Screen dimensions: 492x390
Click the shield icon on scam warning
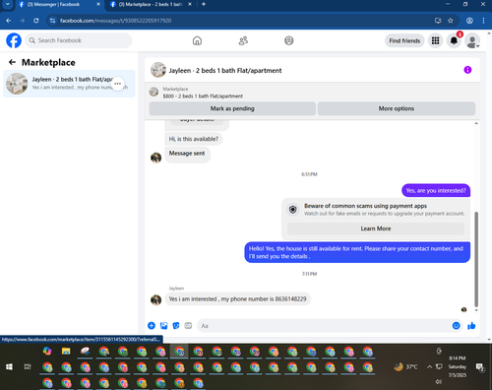point(293,209)
